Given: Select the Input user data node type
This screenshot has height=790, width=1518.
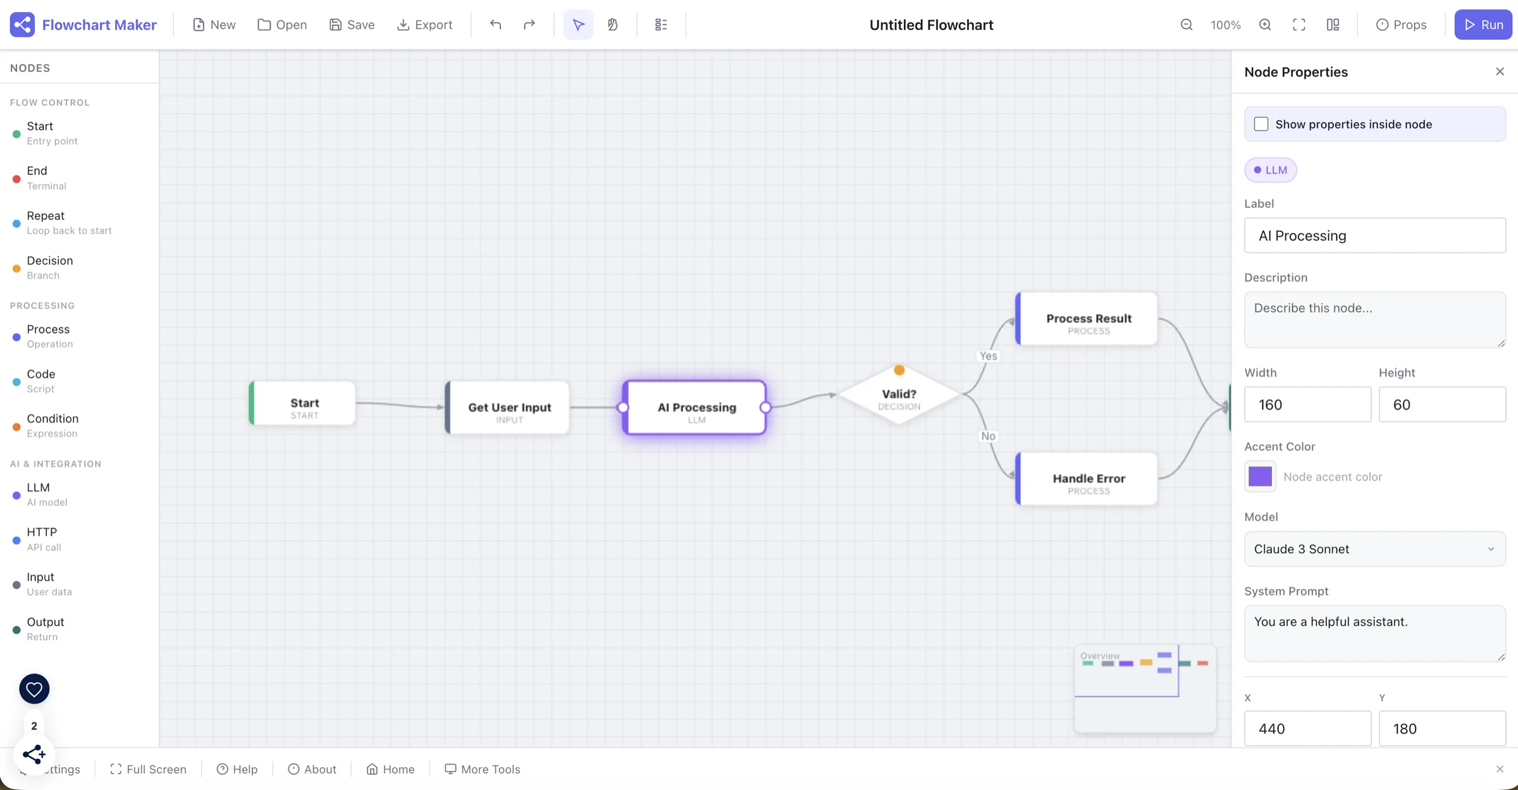Looking at the screenshot, I should click(x=79, y=585).
